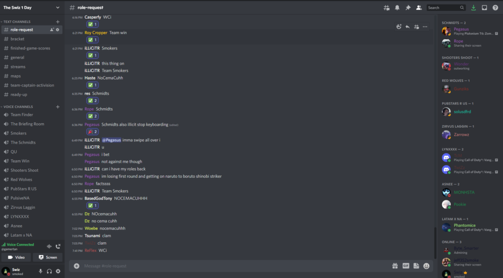Open the Threads icon in header
Screen dimensions: 503x278
click(x=387, y=8)
